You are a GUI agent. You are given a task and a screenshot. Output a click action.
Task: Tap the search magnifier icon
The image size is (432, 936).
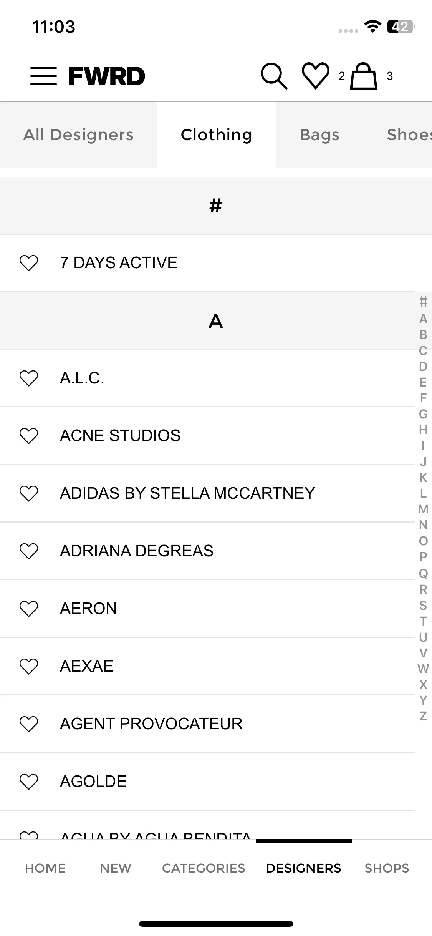coord(274,76)
